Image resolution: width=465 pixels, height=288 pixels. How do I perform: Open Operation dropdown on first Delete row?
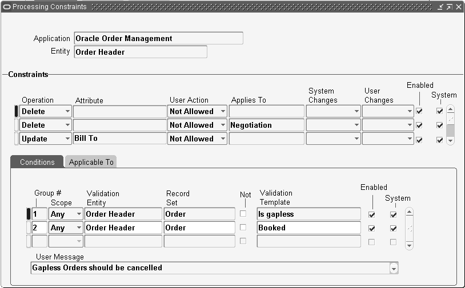67,111
